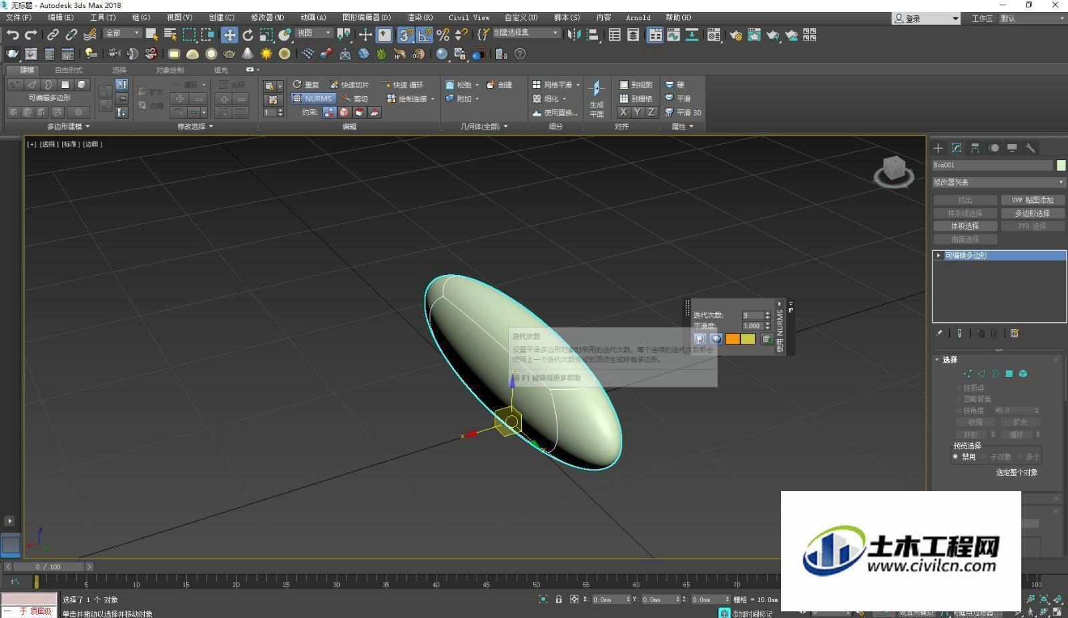Click the time slider 0 / 100

tap(48, 567)
